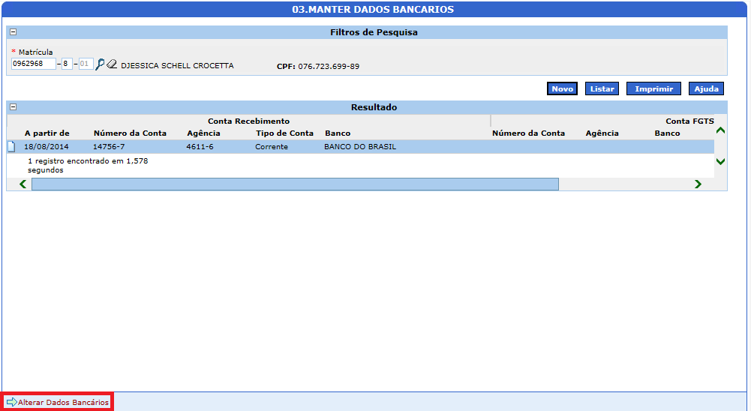Image resolution: width=751 pixels, height=411 pixels.
Task: Select the BANCO DO BRASIL cell in the row
Action: (x=360, y=147)
